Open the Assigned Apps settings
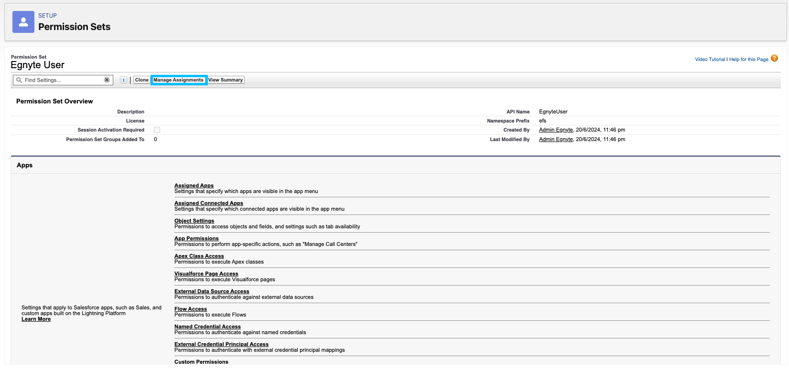Image resolution: width=789 pixels, height=368 pixels. pos(194,185)
